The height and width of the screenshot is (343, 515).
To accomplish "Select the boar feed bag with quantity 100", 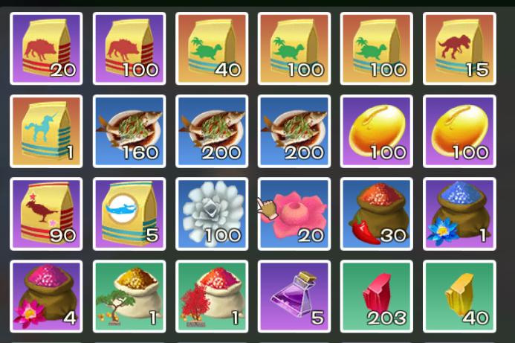I will (129, 48).
